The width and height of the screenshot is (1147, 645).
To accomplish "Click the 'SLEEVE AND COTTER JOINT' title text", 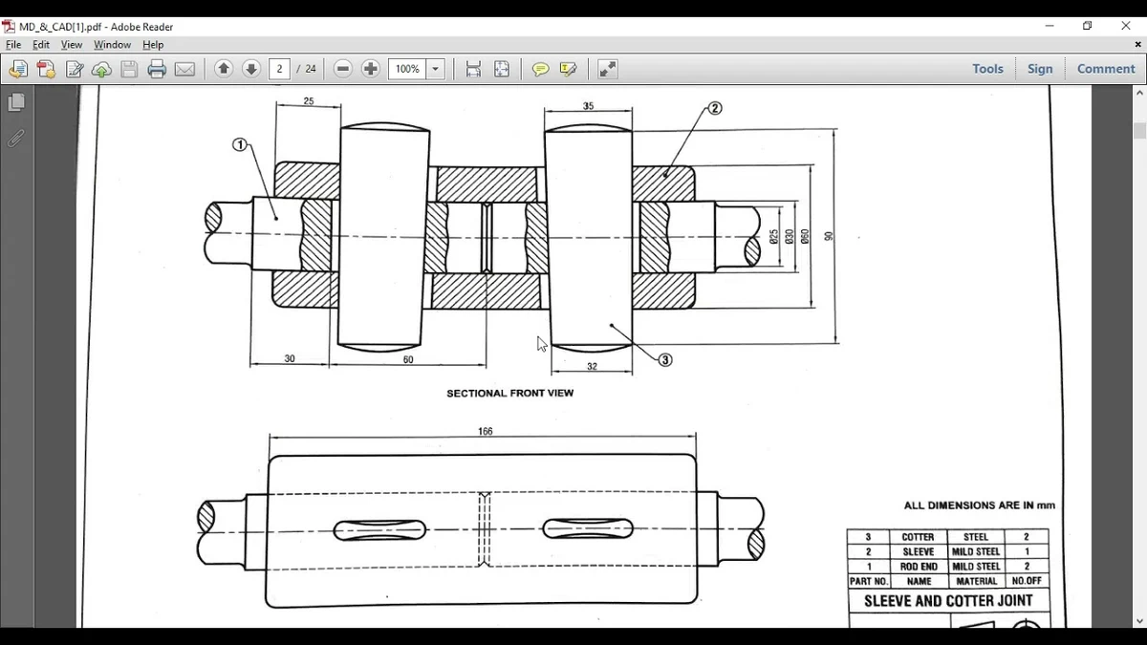I will [x=948, y=601].
